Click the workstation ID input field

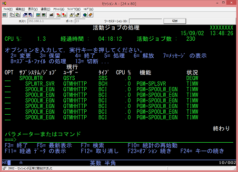146,21
